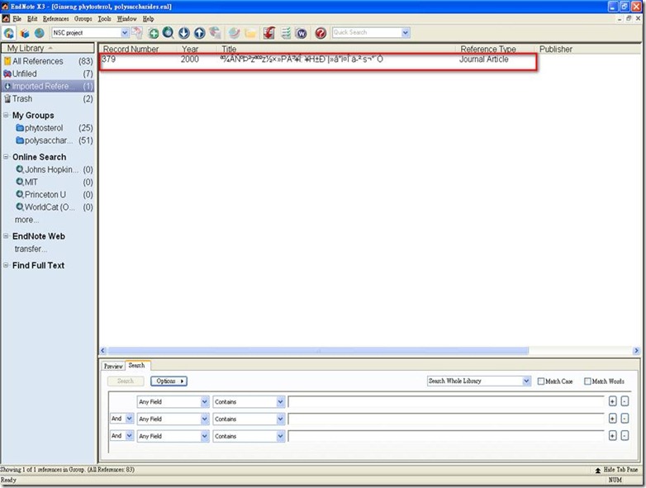Collapse the My Groups section
Image resolution: width=646 pixels, height=488 pixels.
pyautogui.click(x=6, y=115)
